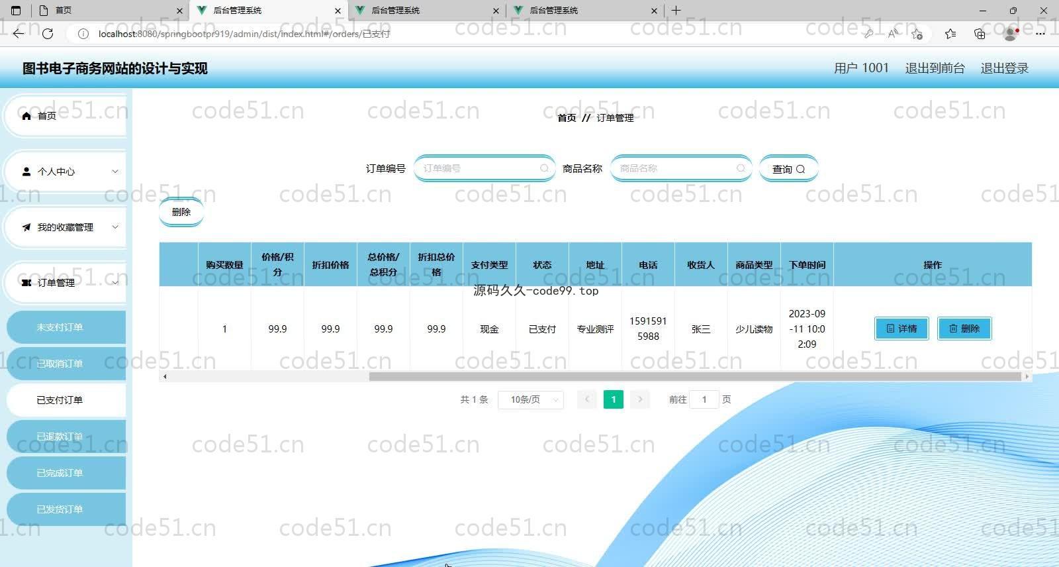Open a new browser tab
Screen dimensions: 1059x567
pos(676,11)
